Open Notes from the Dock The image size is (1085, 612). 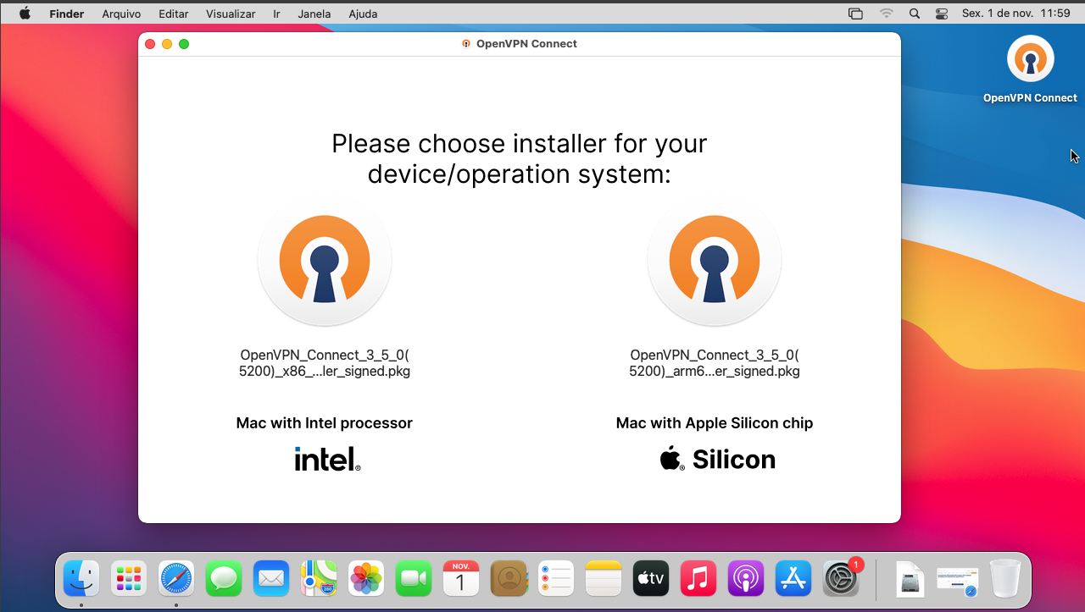(604, 579)
